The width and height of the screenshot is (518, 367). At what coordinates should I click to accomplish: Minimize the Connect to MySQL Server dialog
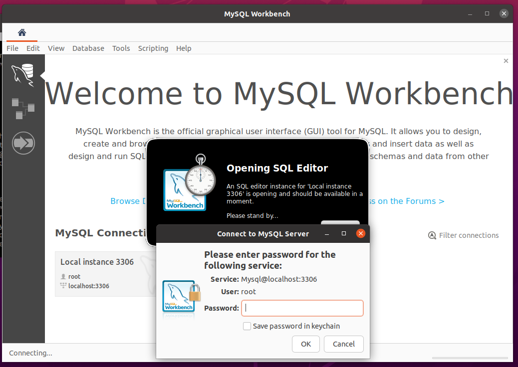point(327,234)
